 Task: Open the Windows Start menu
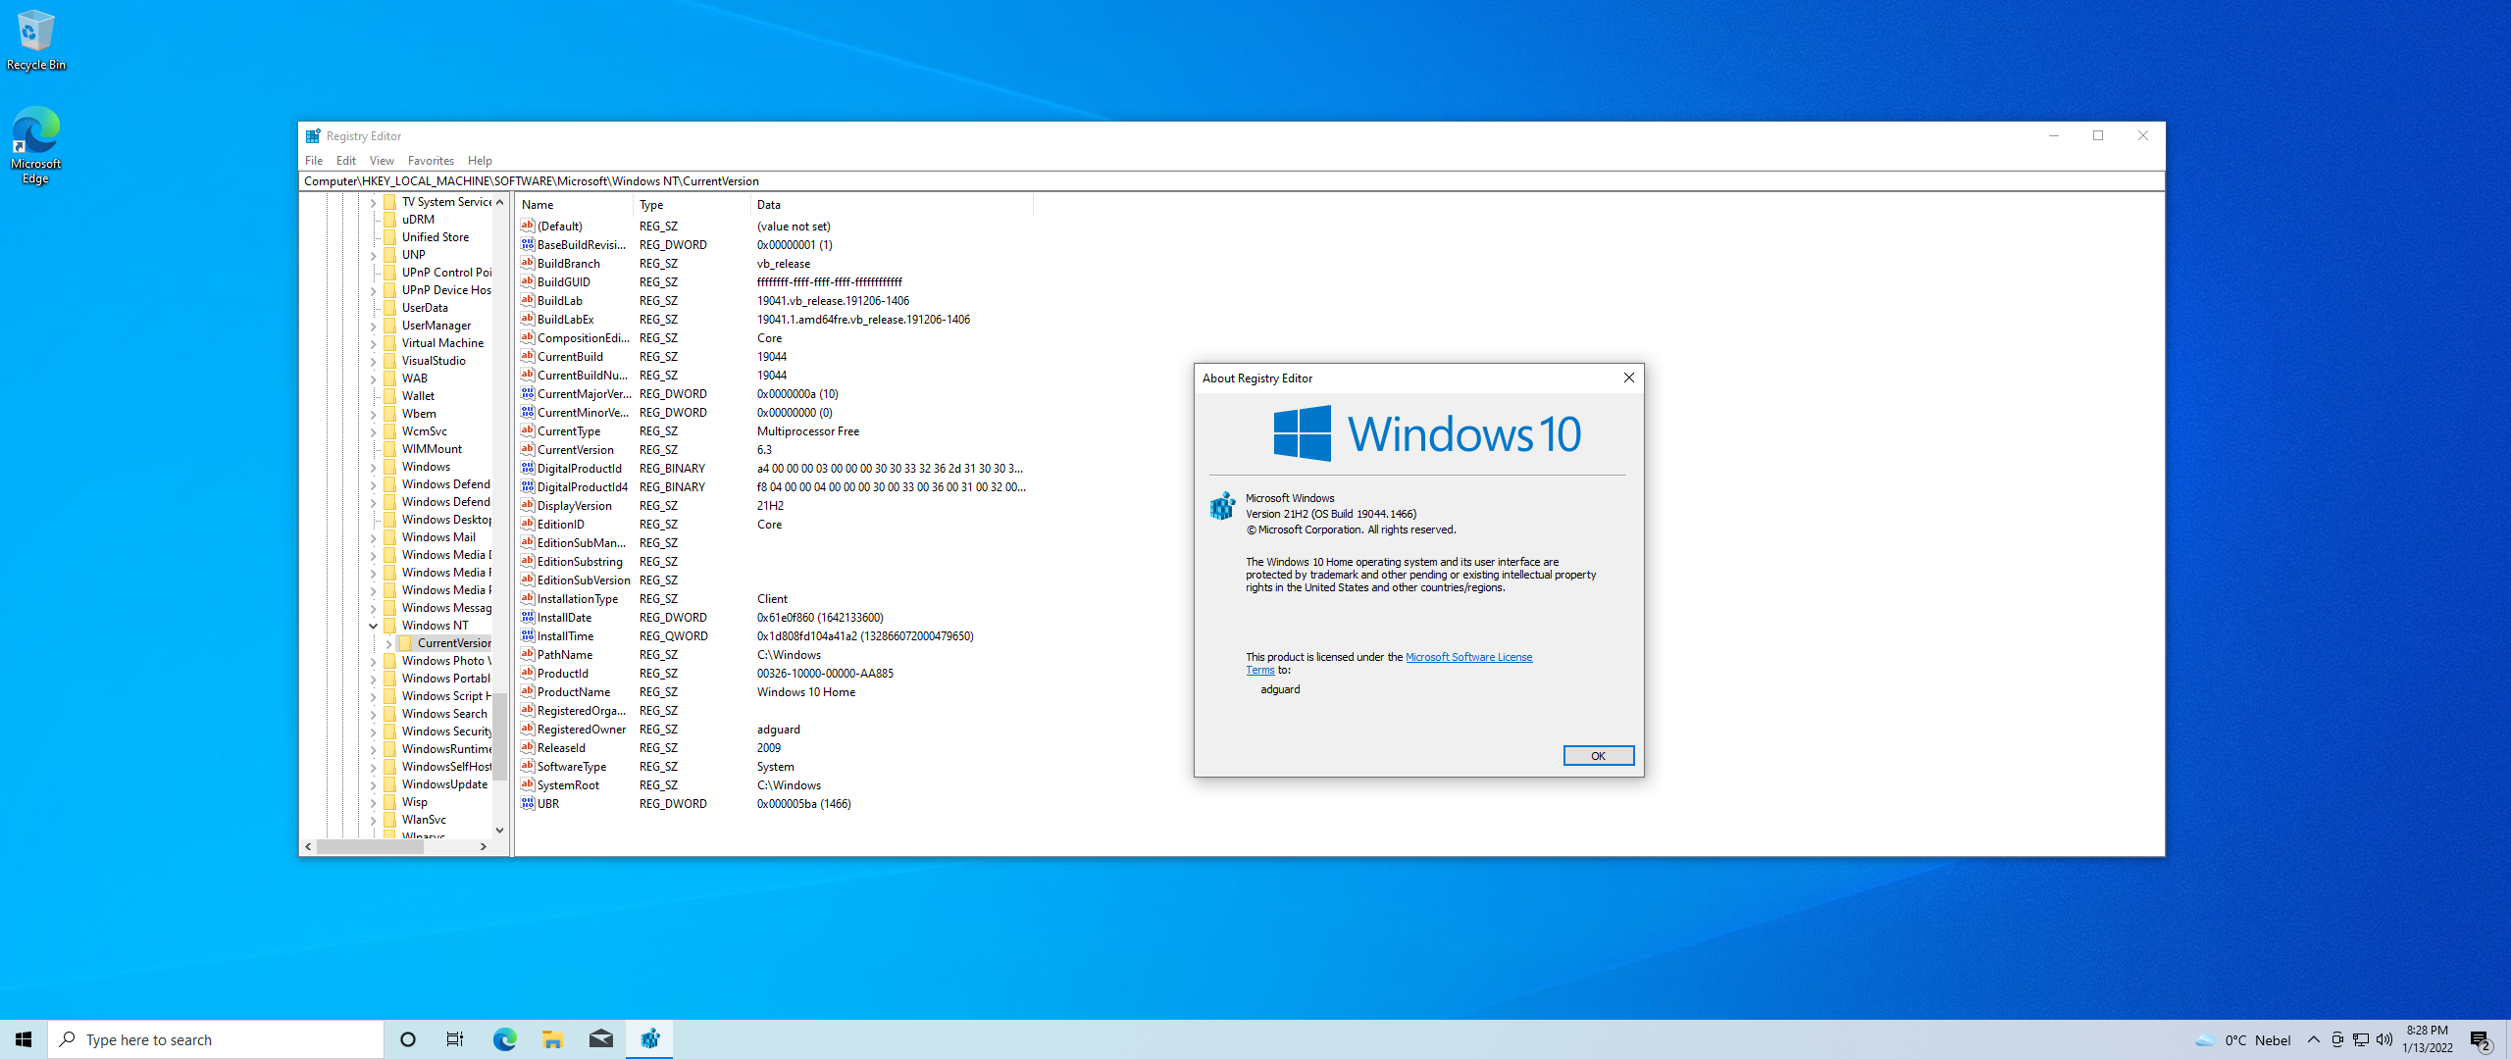point(24,1039)
